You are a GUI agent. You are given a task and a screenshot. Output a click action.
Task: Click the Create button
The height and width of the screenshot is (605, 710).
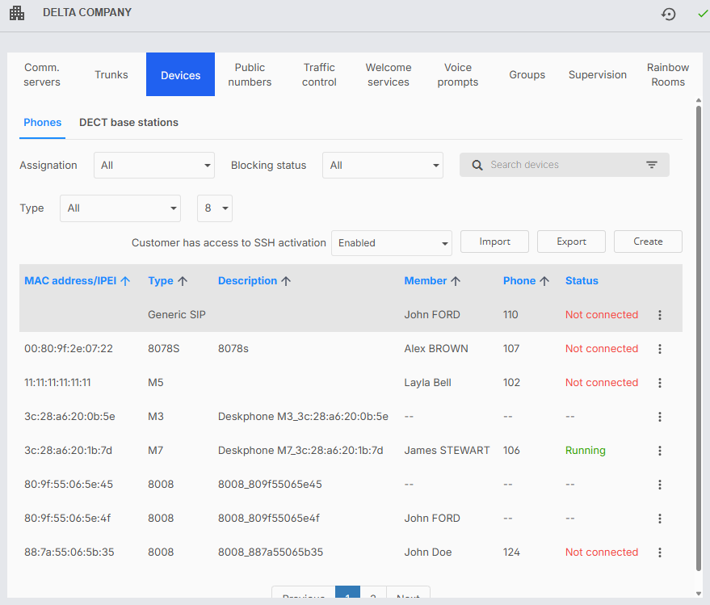(x=648, y=242)
